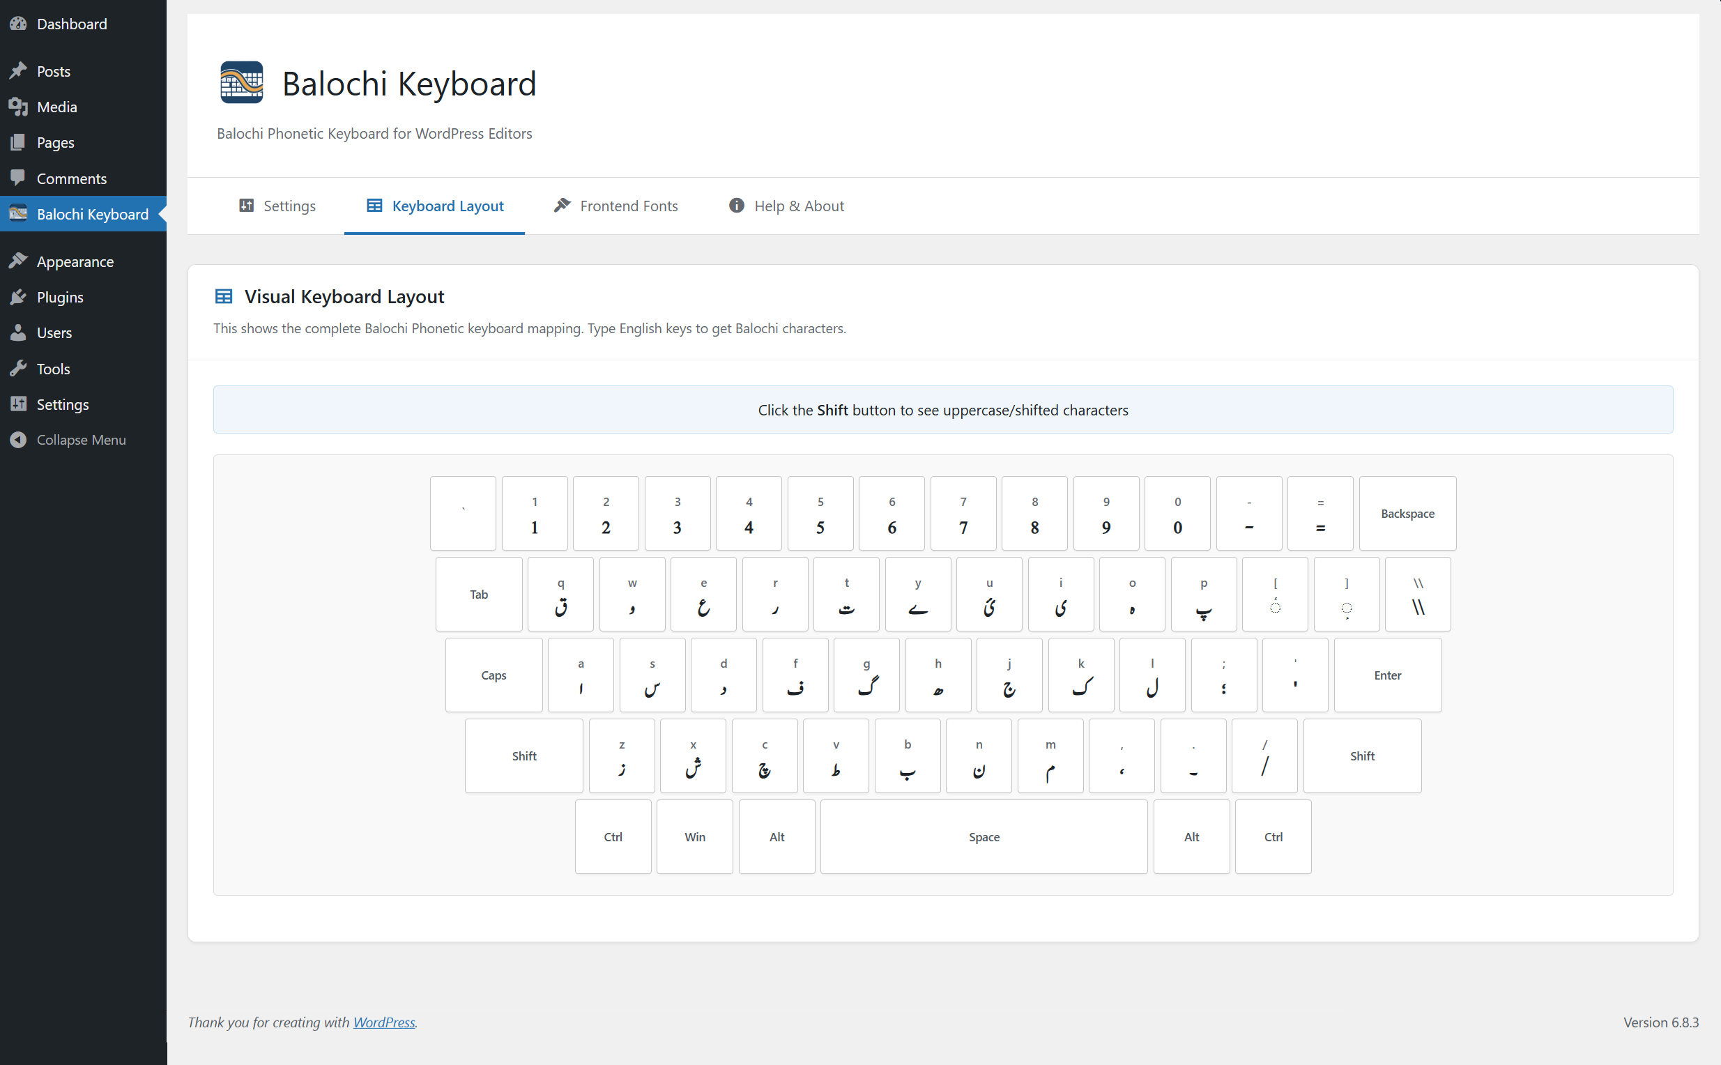This screenshot has height=1065, width=1721.
Task: Click the g key on the layout
Action: coord(866,675)
